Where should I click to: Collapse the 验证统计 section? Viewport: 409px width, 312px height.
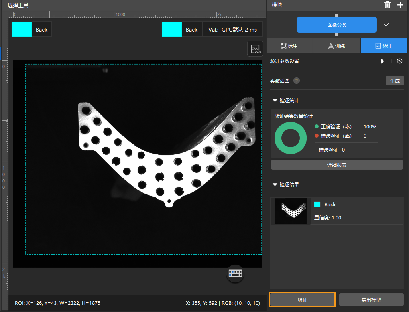click(x=275, y=100)
